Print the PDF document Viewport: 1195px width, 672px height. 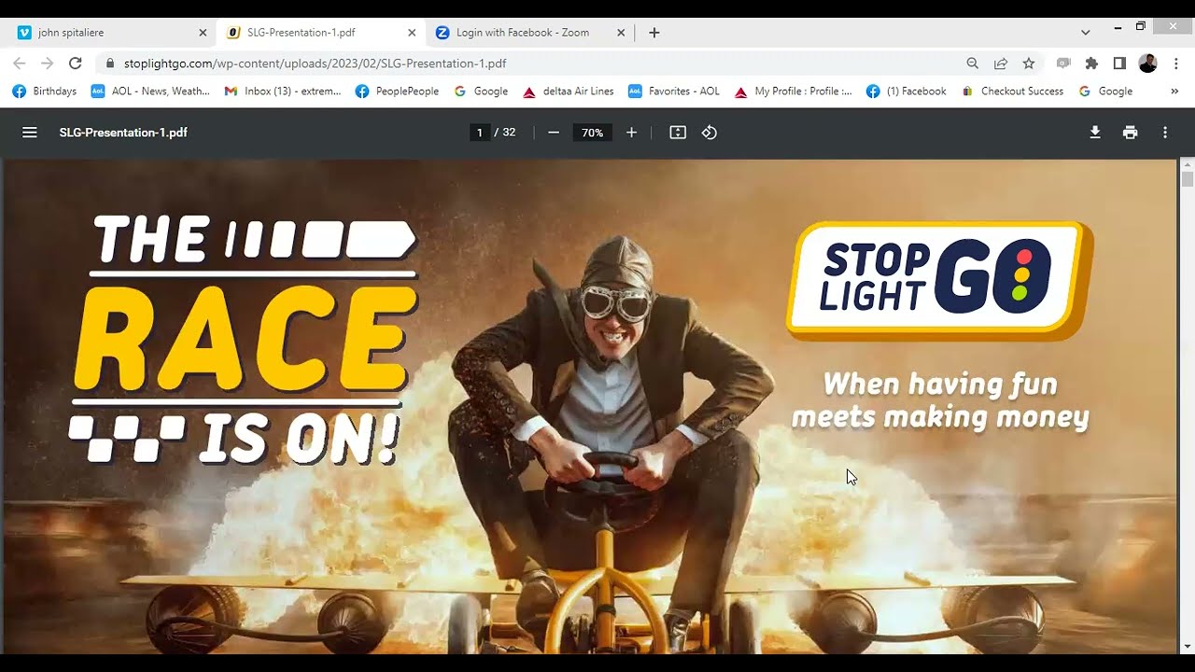[x=1131, y=133]
